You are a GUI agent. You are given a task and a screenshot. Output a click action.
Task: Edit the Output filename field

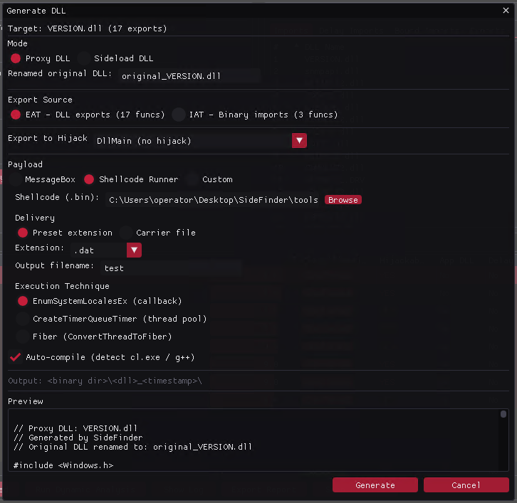[x=171, y=268]
